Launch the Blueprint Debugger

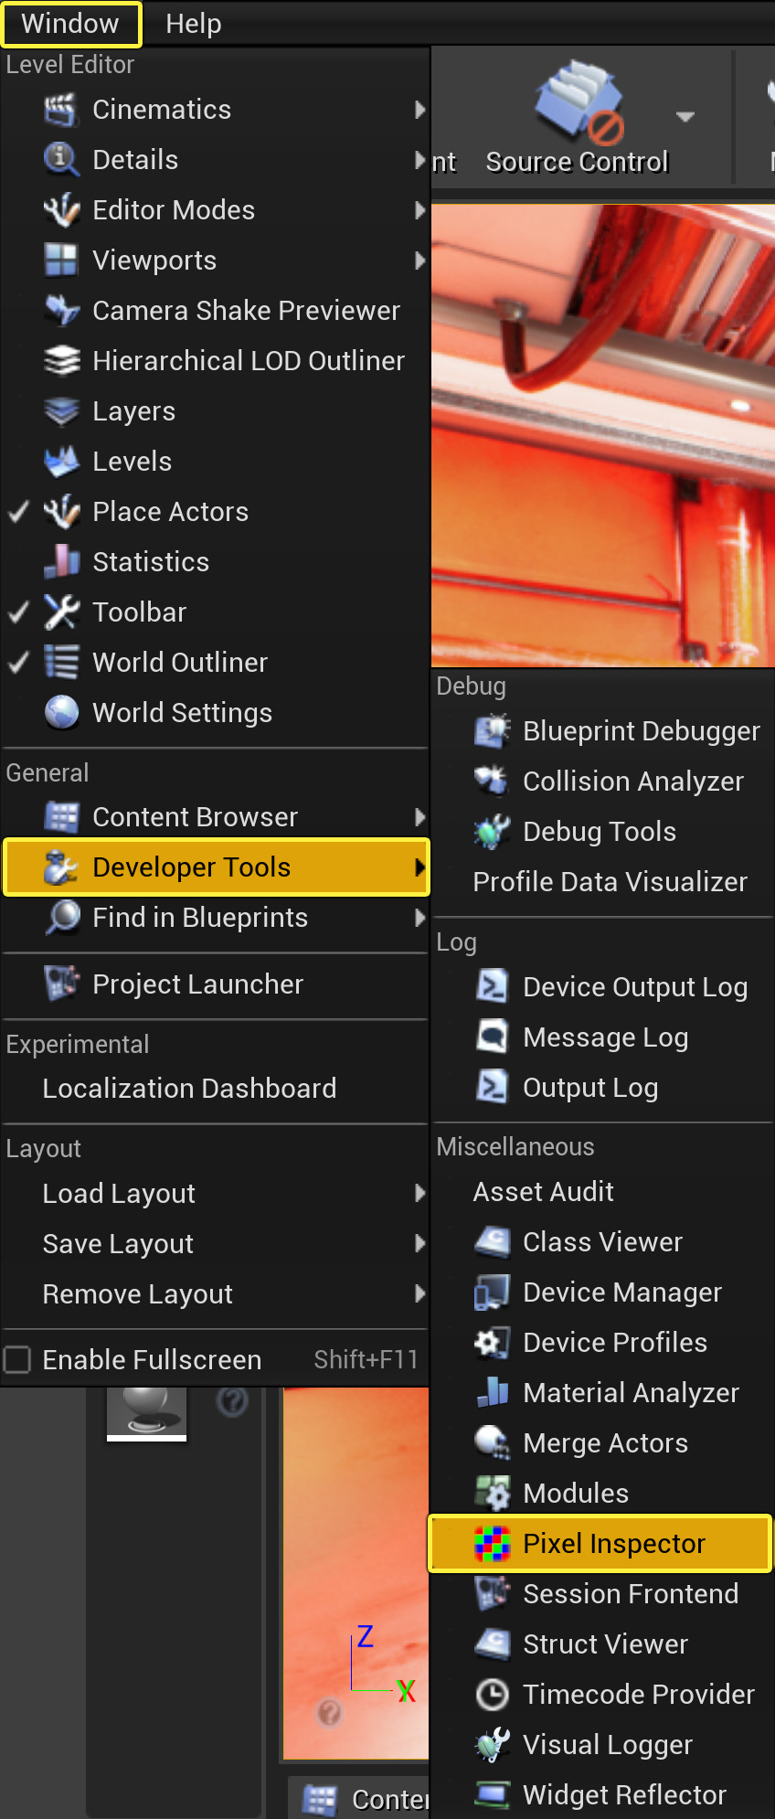click(x=640, y=730)
